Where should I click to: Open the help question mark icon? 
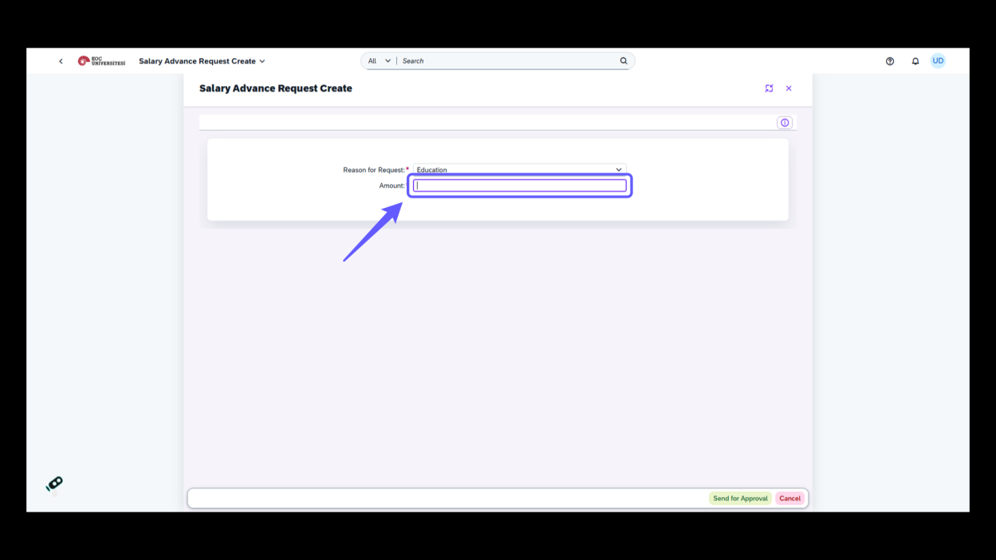[890, 61]
